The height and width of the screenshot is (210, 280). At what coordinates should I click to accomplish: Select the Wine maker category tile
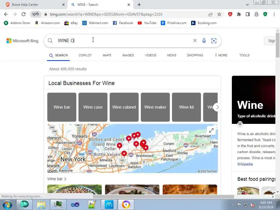pyautogui.click(x=155, y=107)
